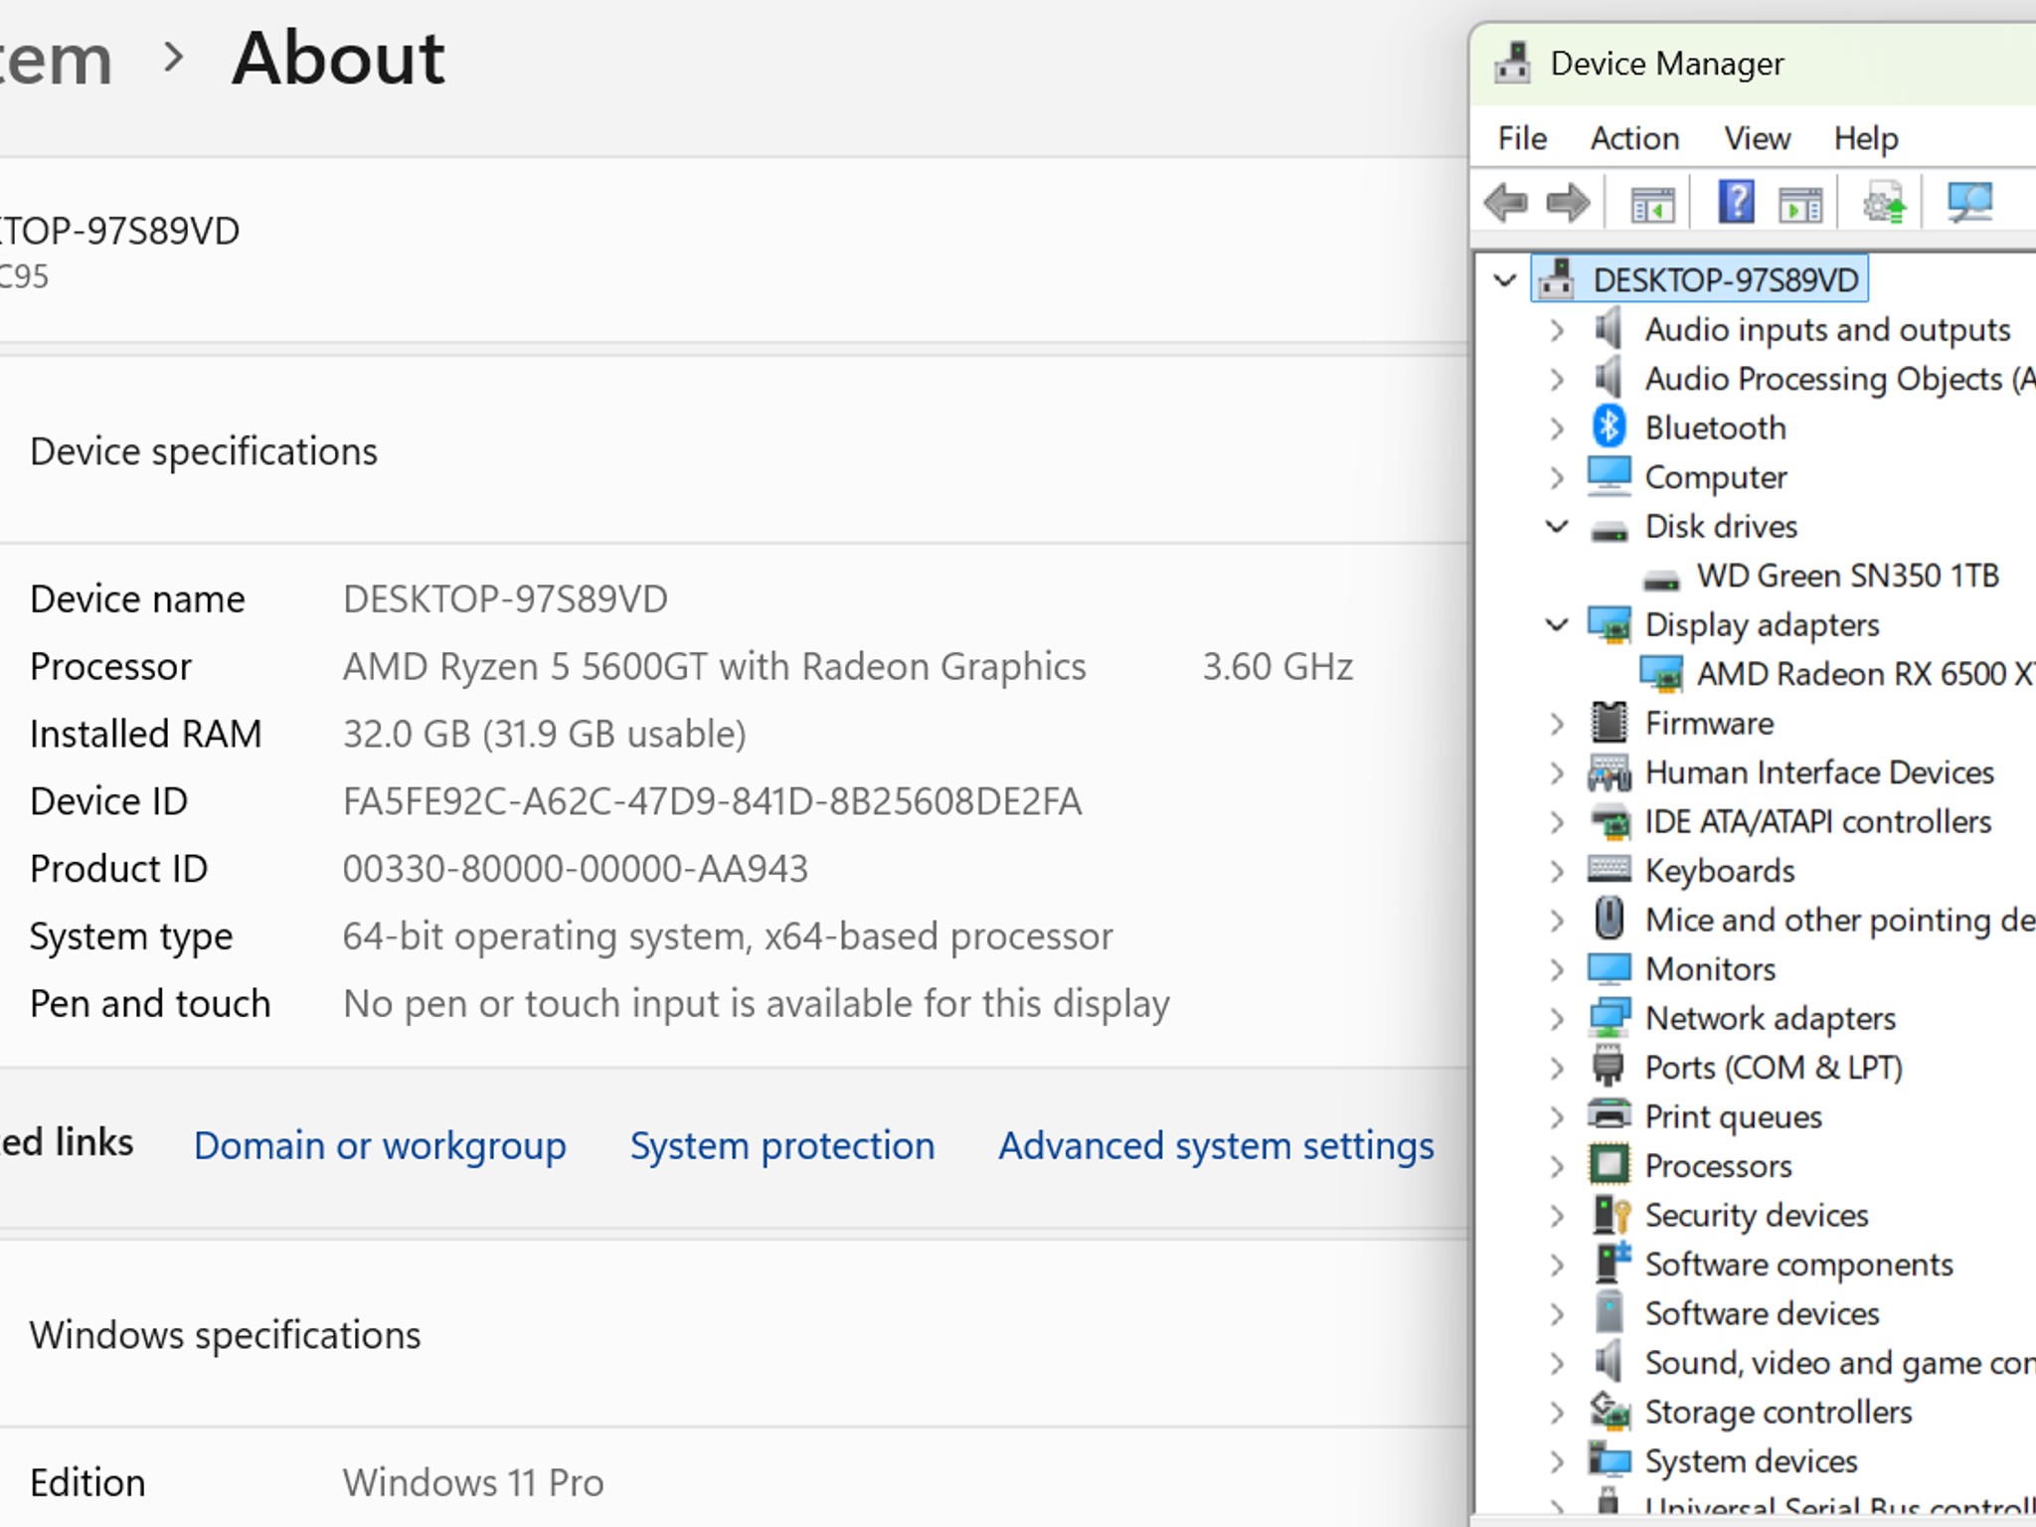Click Device specifications section header

(204, 451)
